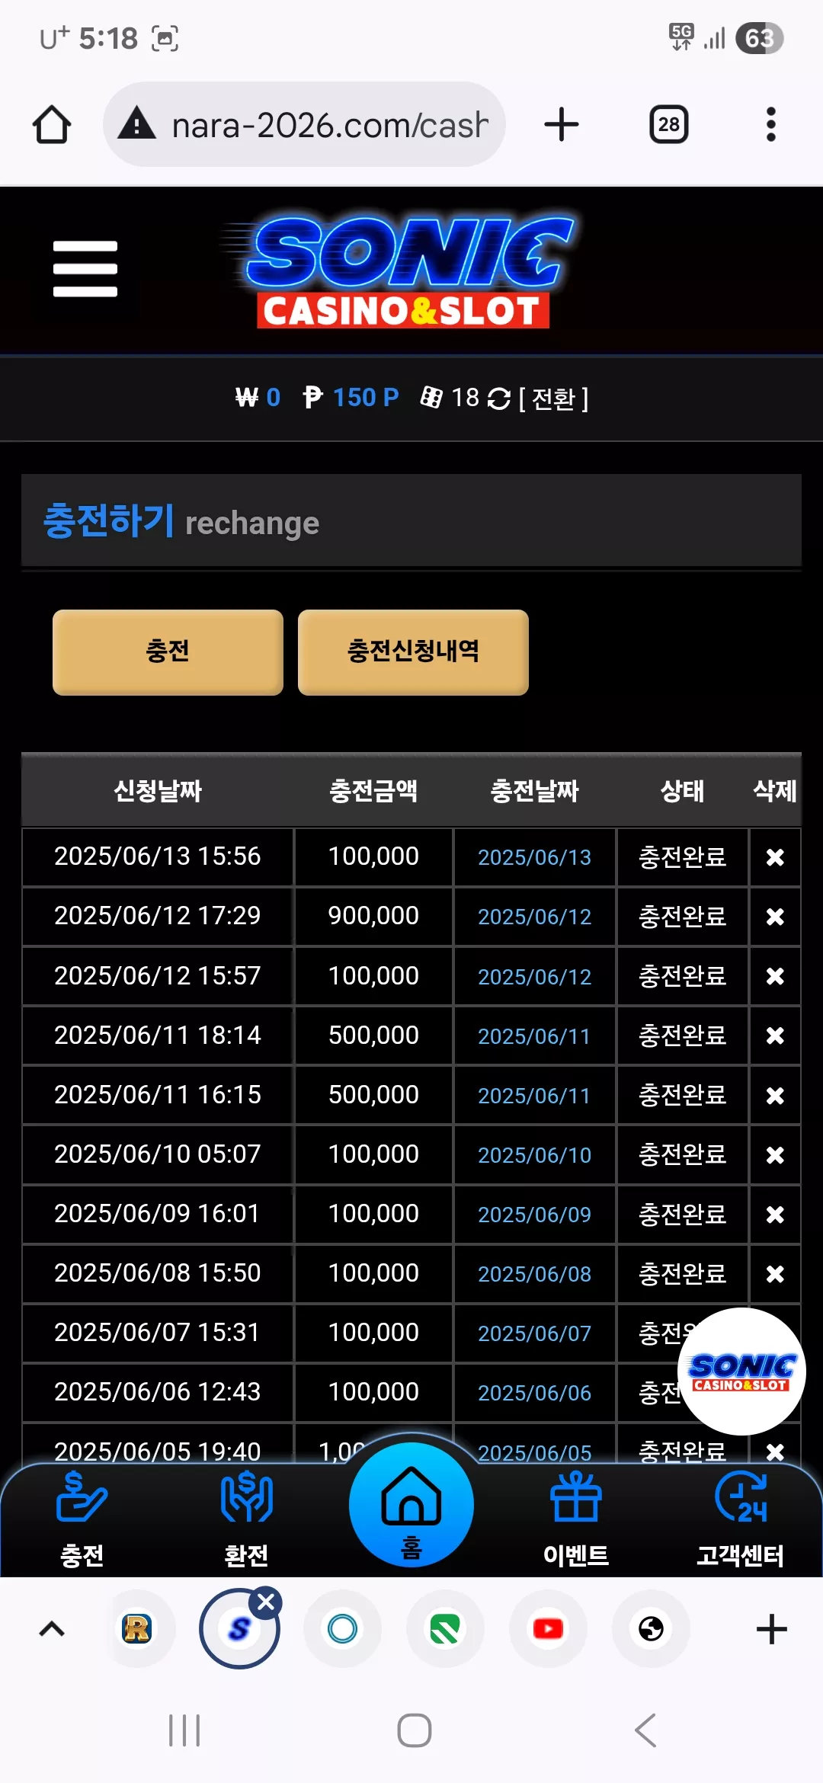Image resolution: width=823 pixels, height=1783 pixels.
Task: Open browser three-dot options menu
Action: coord(771,124)
